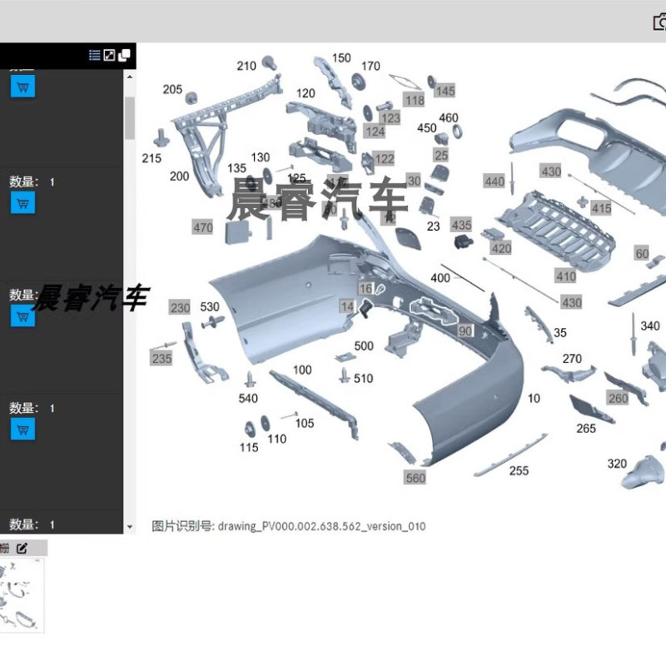Click highlighted part label 30

coord(414,181)
